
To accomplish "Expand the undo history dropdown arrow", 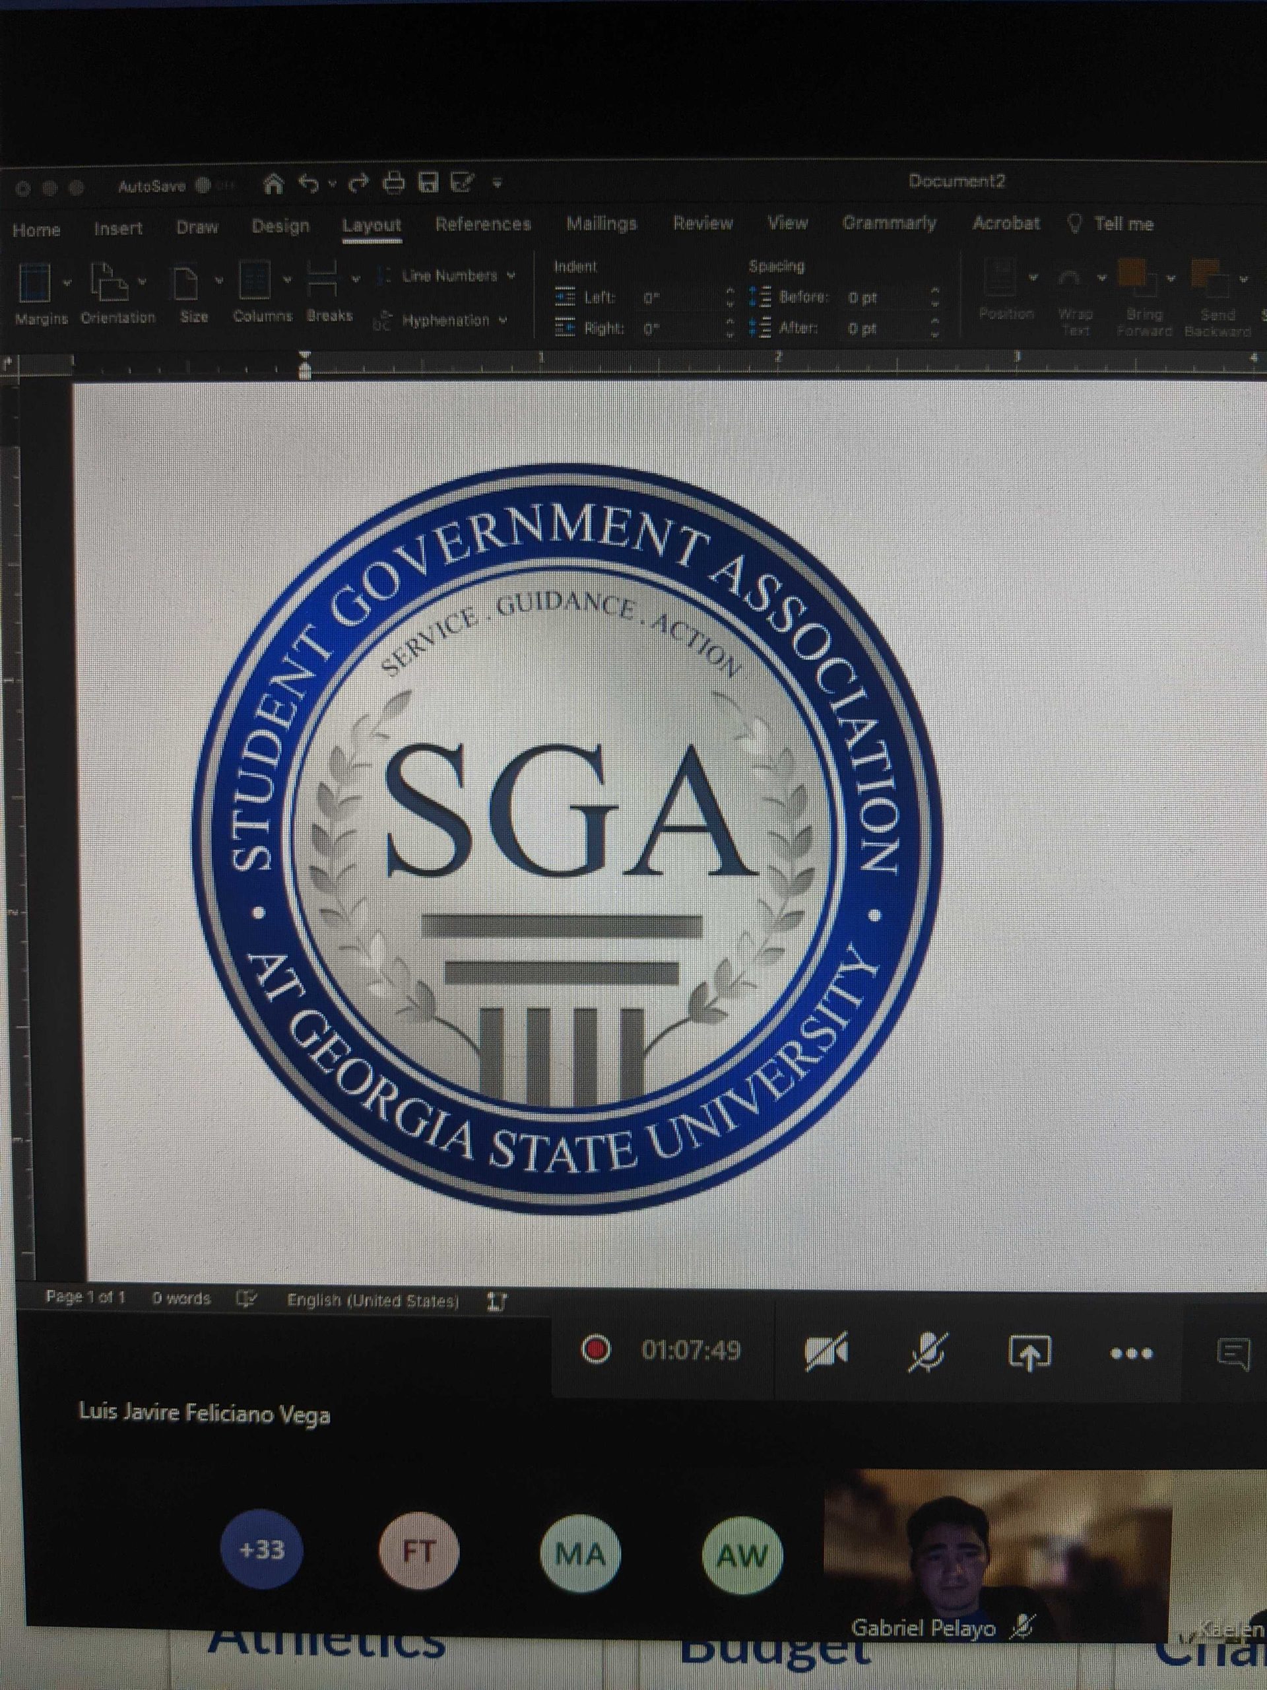I will 333,185.
